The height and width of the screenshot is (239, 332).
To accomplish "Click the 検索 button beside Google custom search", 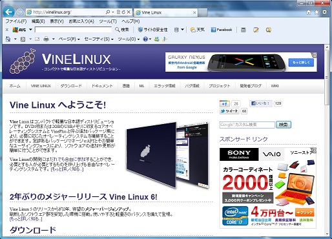I will (x=284, y=125).
